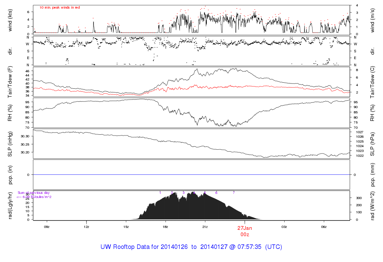The height and width of the screenshot is (262, 383).
Task: Click the 15z time axis tick
Action: pos(126,227)
